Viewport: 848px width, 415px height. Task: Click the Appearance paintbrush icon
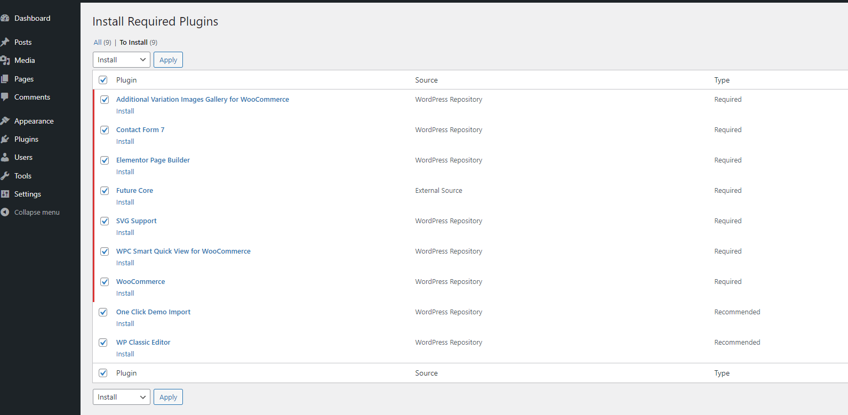pyautogui.click(x=5, y=121)
